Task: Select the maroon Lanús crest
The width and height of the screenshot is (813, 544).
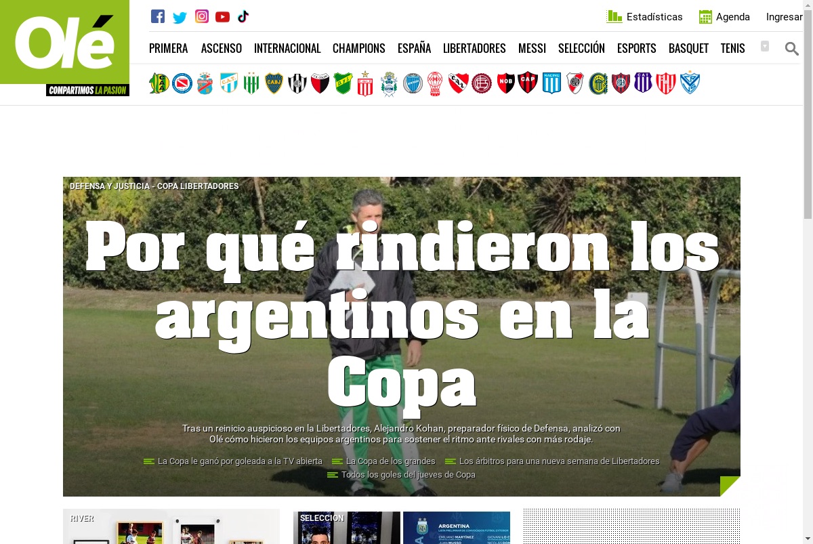Action: 482,83
